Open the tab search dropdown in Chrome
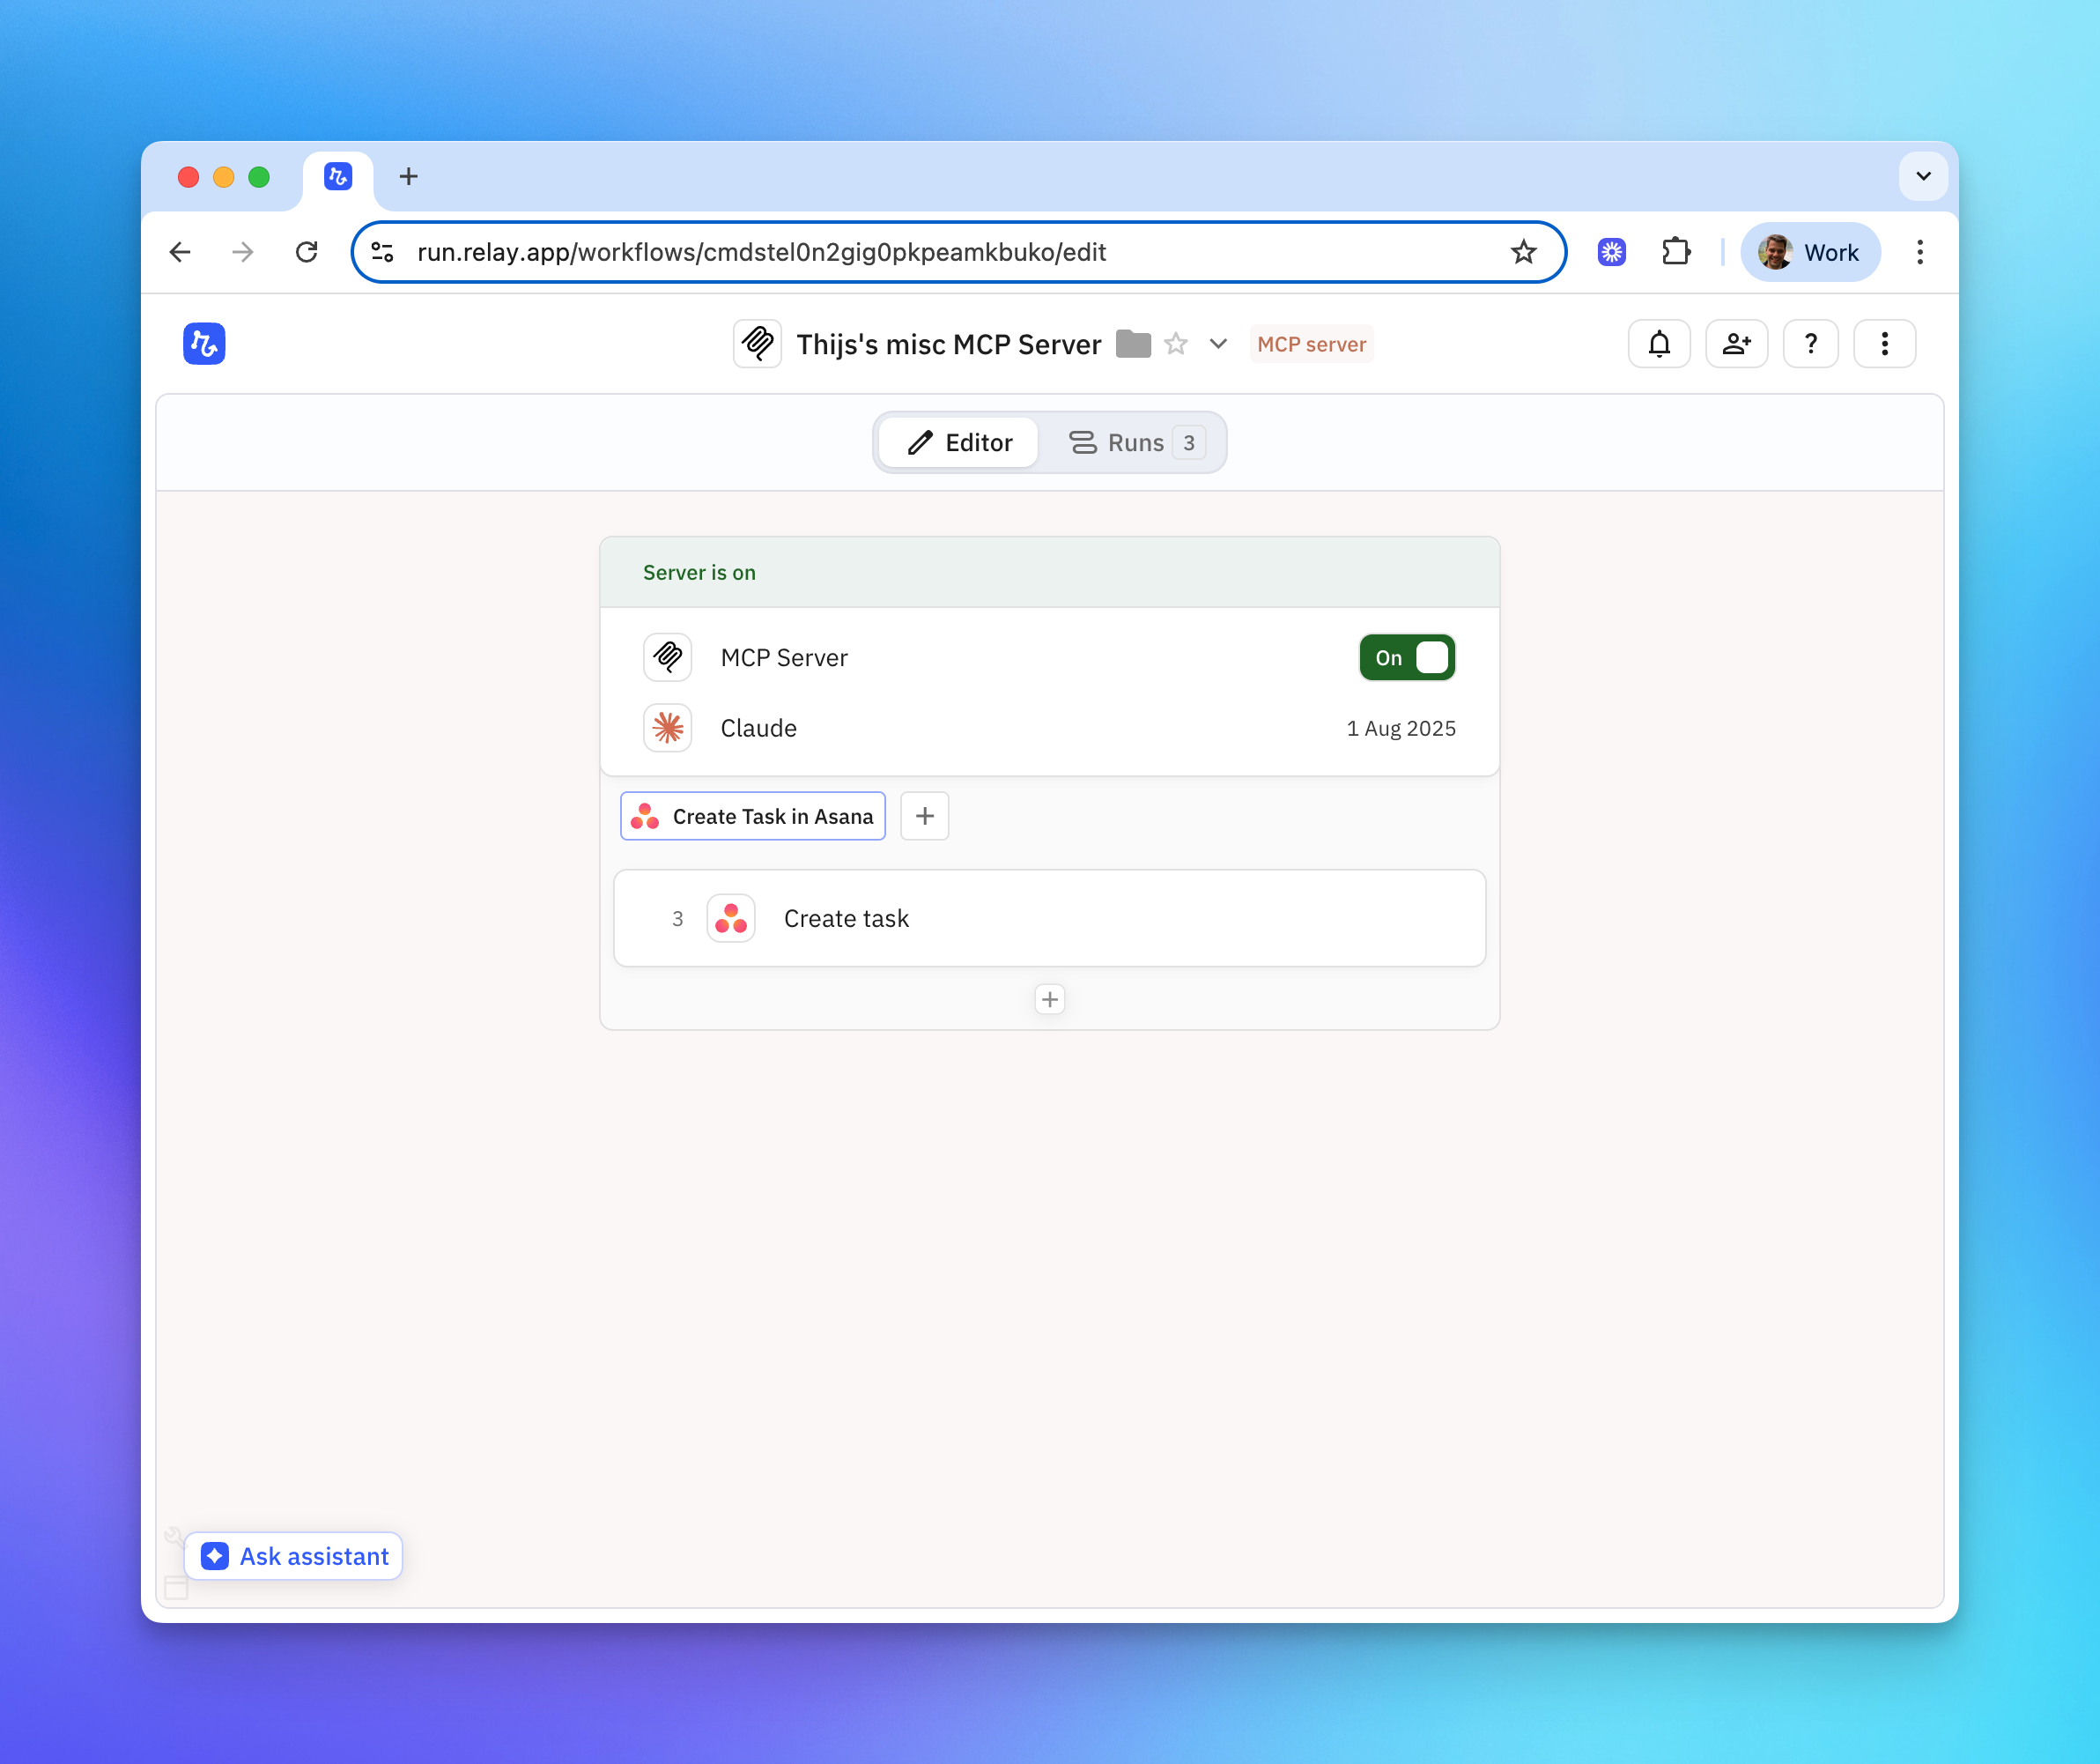Screen dimensions: 2100x1764 (1922, 177)
